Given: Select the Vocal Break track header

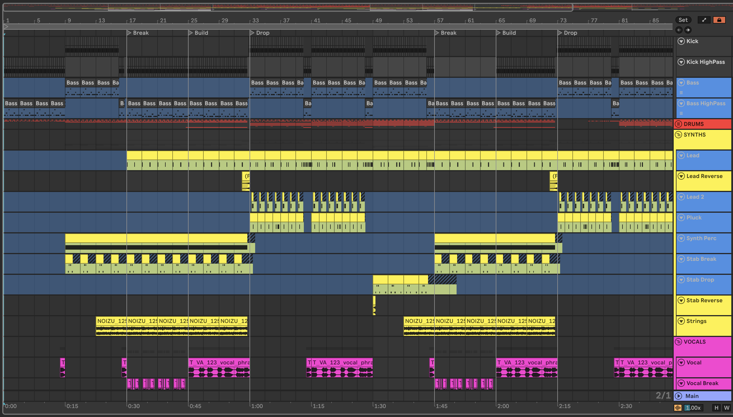Looking at the screenshot, I should [x=703, y=383].
